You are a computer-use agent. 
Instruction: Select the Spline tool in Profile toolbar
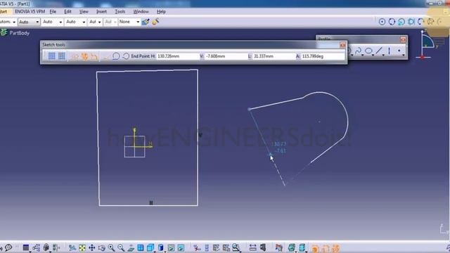[358, 51]
